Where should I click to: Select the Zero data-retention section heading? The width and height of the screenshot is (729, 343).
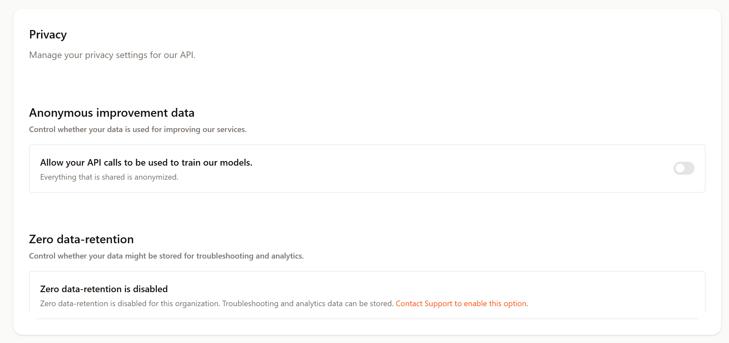(81, 239)
